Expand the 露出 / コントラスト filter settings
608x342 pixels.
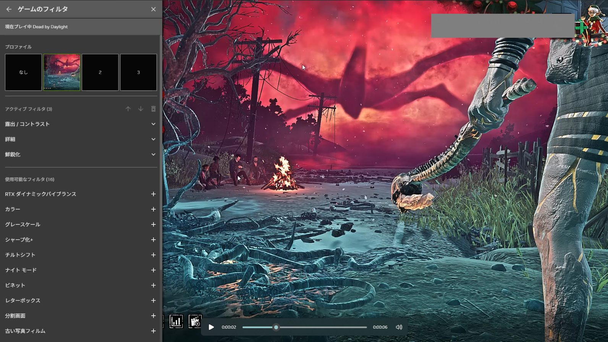point(153,124)
